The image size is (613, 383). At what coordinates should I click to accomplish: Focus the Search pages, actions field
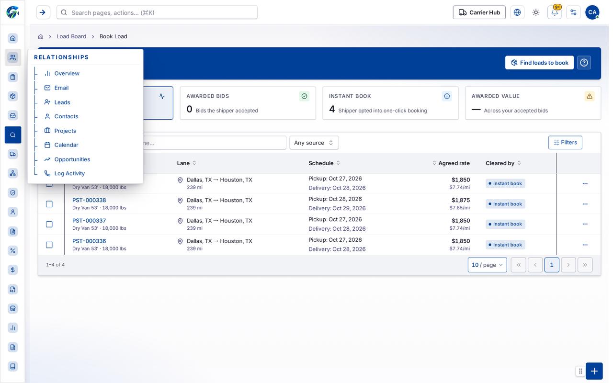(x=157, y=12)
